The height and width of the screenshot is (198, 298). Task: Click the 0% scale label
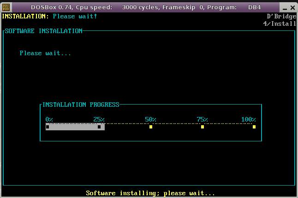click(49, 119)
